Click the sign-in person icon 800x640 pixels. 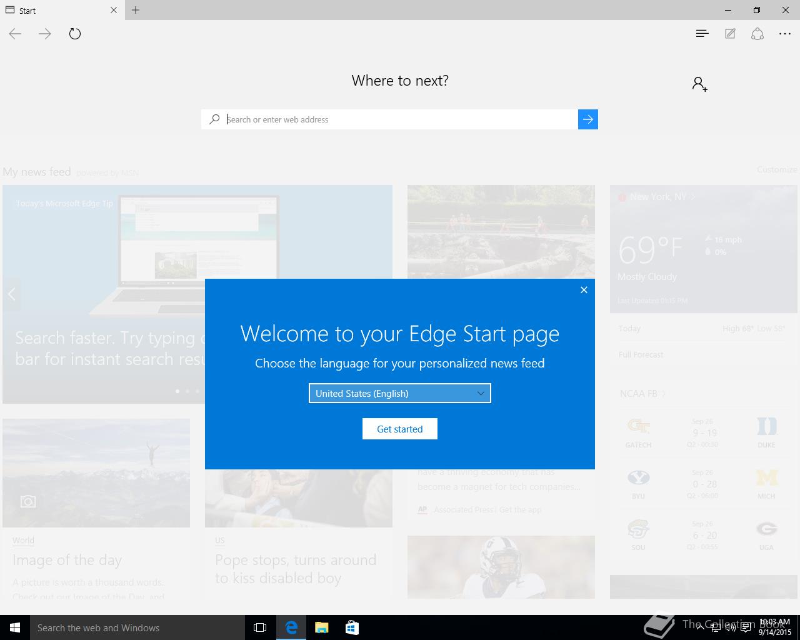point(699,84)
